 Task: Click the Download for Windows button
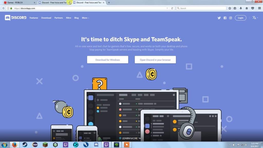click(x=108, y=60)
